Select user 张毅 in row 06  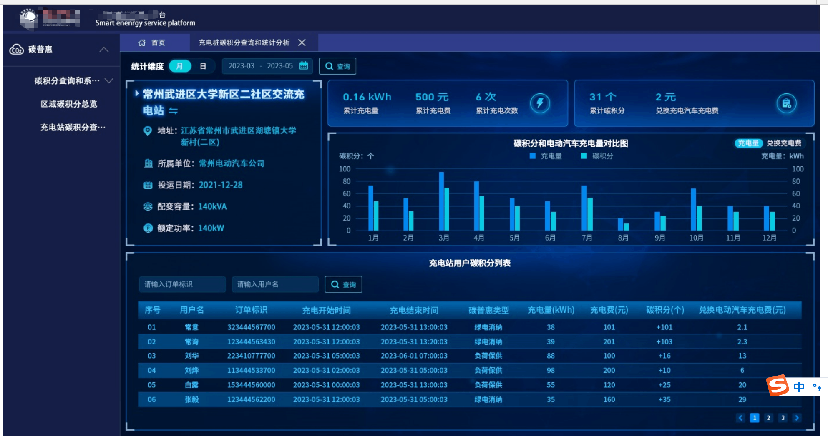point(192,399)
